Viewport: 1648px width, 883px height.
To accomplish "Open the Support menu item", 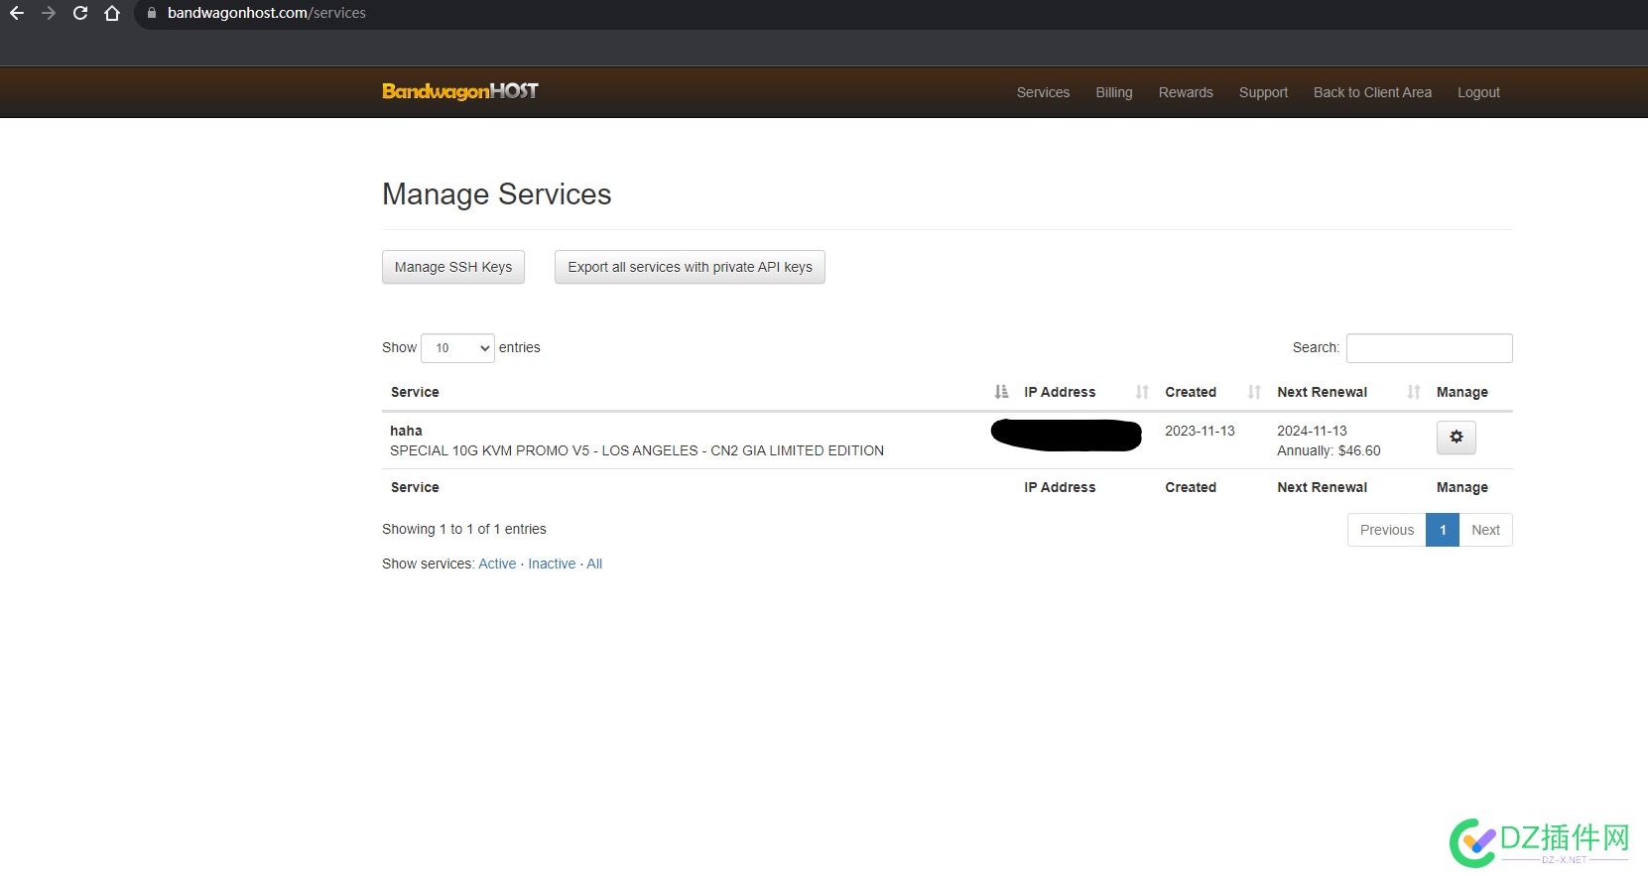I will 1263,92.
